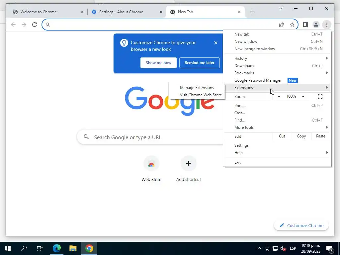The width and height of the screenshot is (340, 255).
Task: Click the Add shortcut plus icon
Action: pos(189,163)
